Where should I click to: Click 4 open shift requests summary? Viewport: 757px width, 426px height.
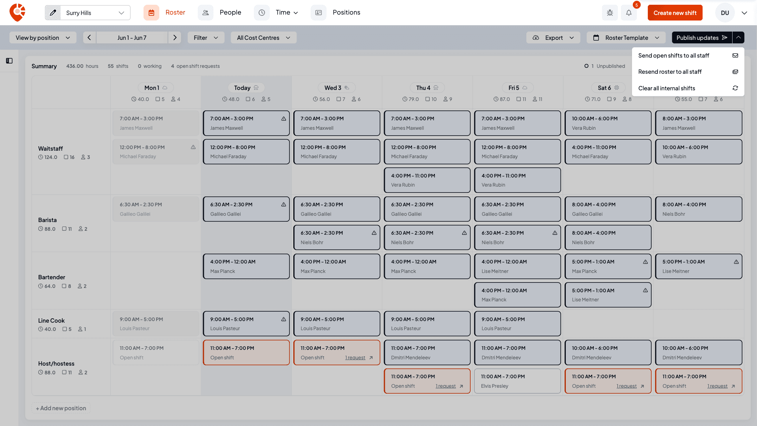(x=195, y=66)
